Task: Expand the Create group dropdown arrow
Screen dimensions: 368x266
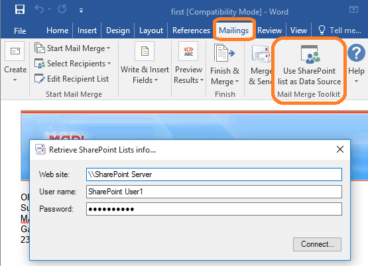Action: (x=15, y=80)
